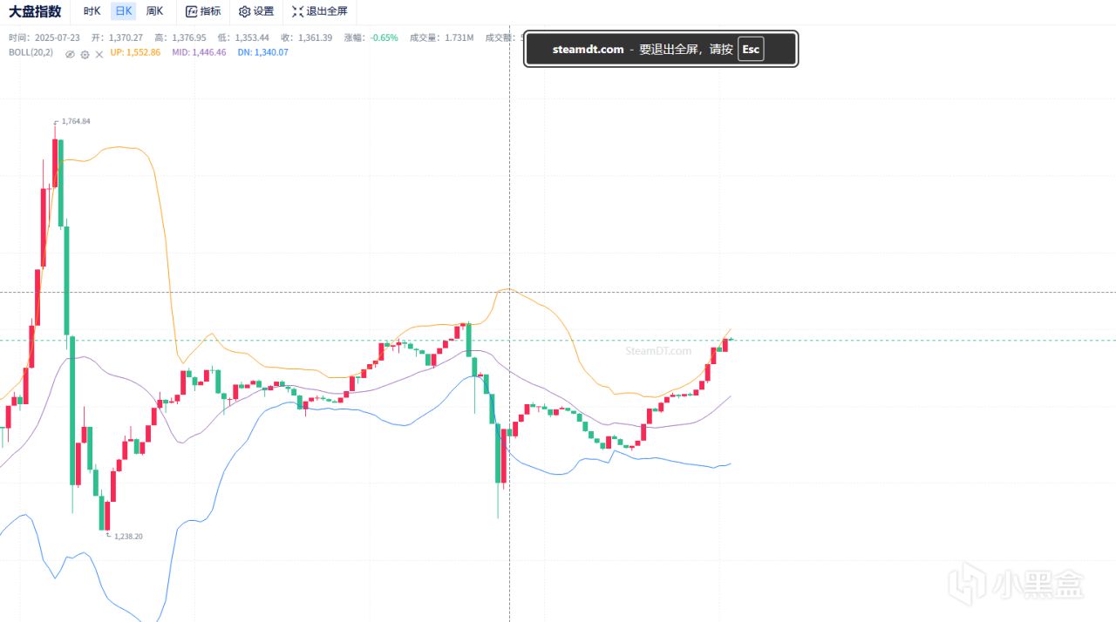Switch to the 时K hourly chart
The image size is (1116, 622).
click(x=92, y=11)
